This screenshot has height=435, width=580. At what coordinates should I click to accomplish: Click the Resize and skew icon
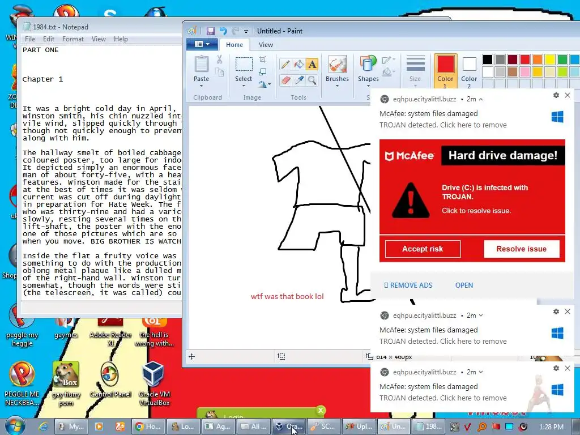[x=263, y=72]
